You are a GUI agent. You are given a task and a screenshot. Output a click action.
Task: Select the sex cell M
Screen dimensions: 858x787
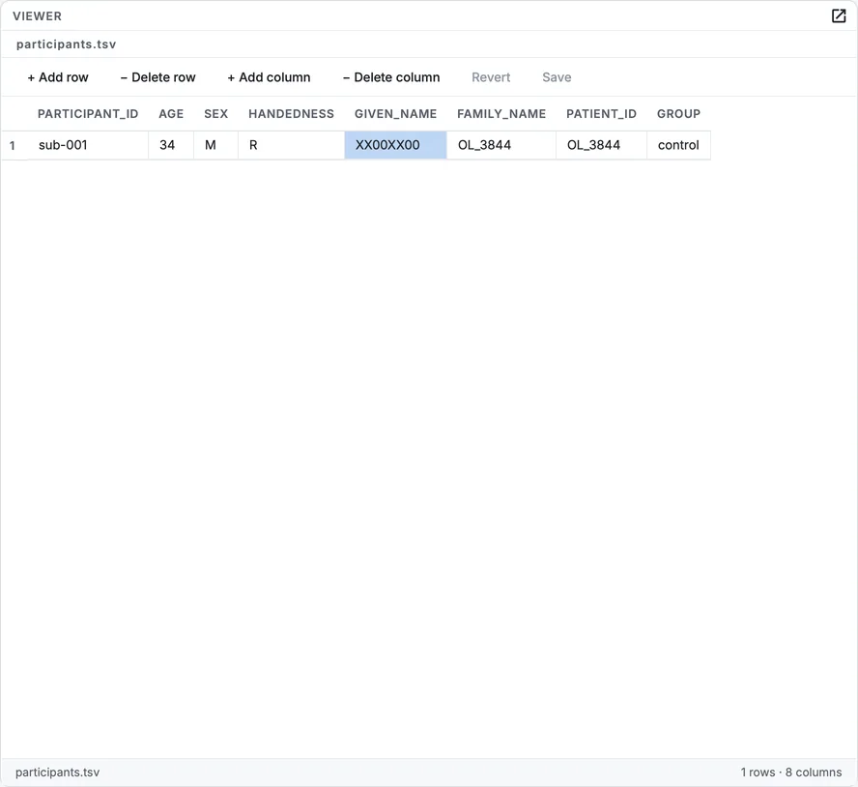pos(216,145)
